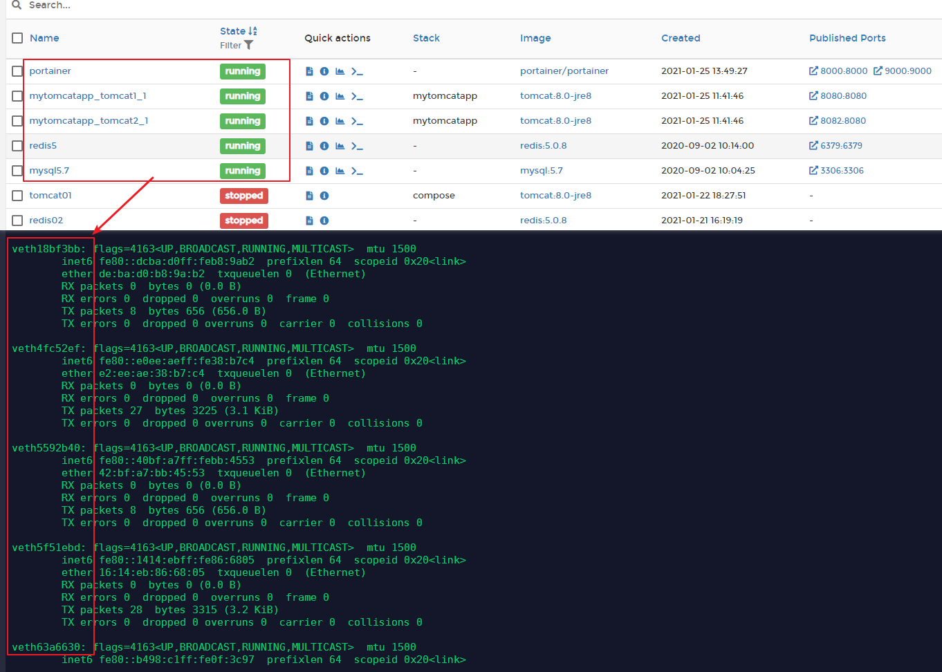Click the compose stack cell

click(x=434, y=196)
